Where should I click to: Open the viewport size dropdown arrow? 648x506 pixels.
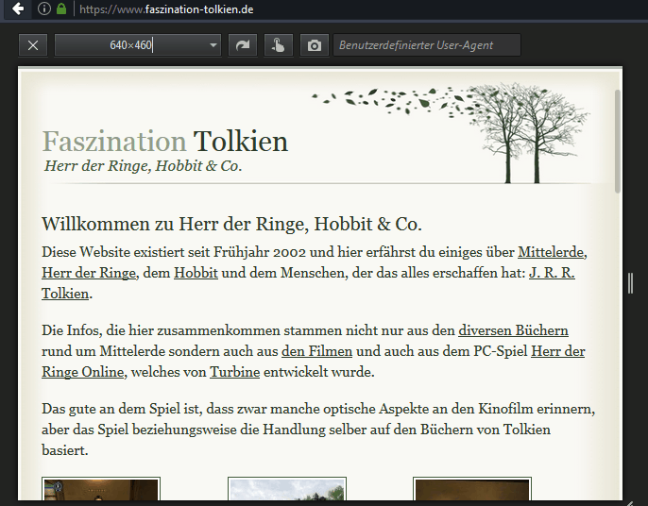tap(213, 45)
